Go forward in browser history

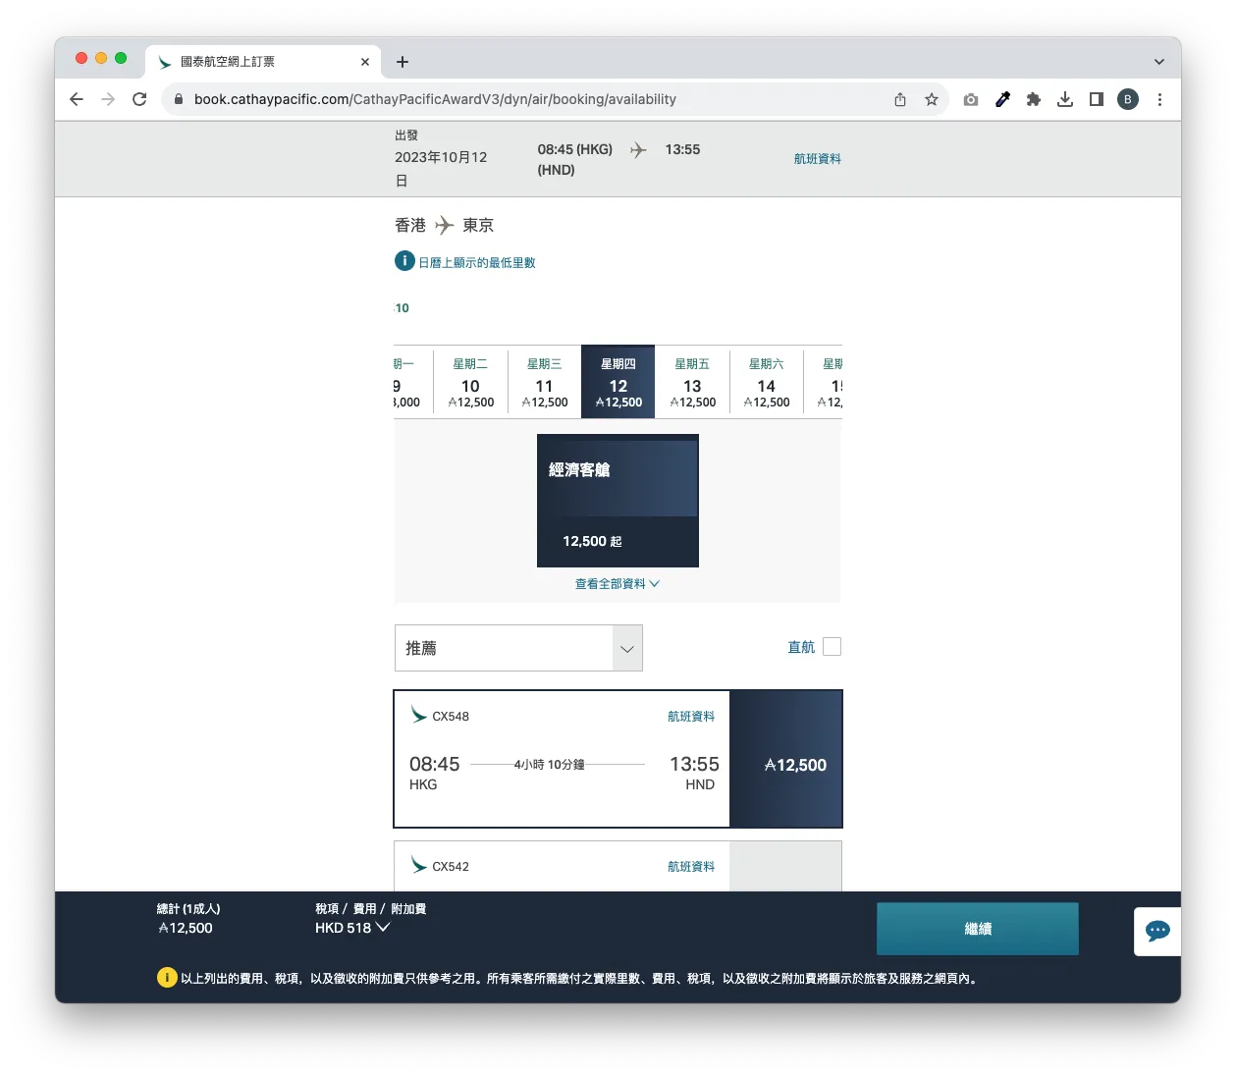(x=108, y=99)
